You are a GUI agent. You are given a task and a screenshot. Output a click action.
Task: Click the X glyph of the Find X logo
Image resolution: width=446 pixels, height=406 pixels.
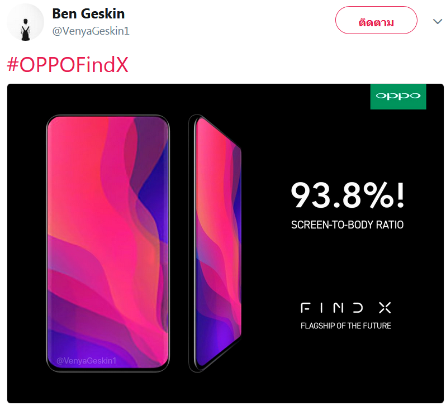[385, 308]
